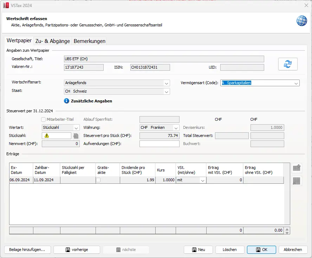Click the delete row icon beside Erträge table
This screenshot has height=258, width=312.
pos(297,181)
